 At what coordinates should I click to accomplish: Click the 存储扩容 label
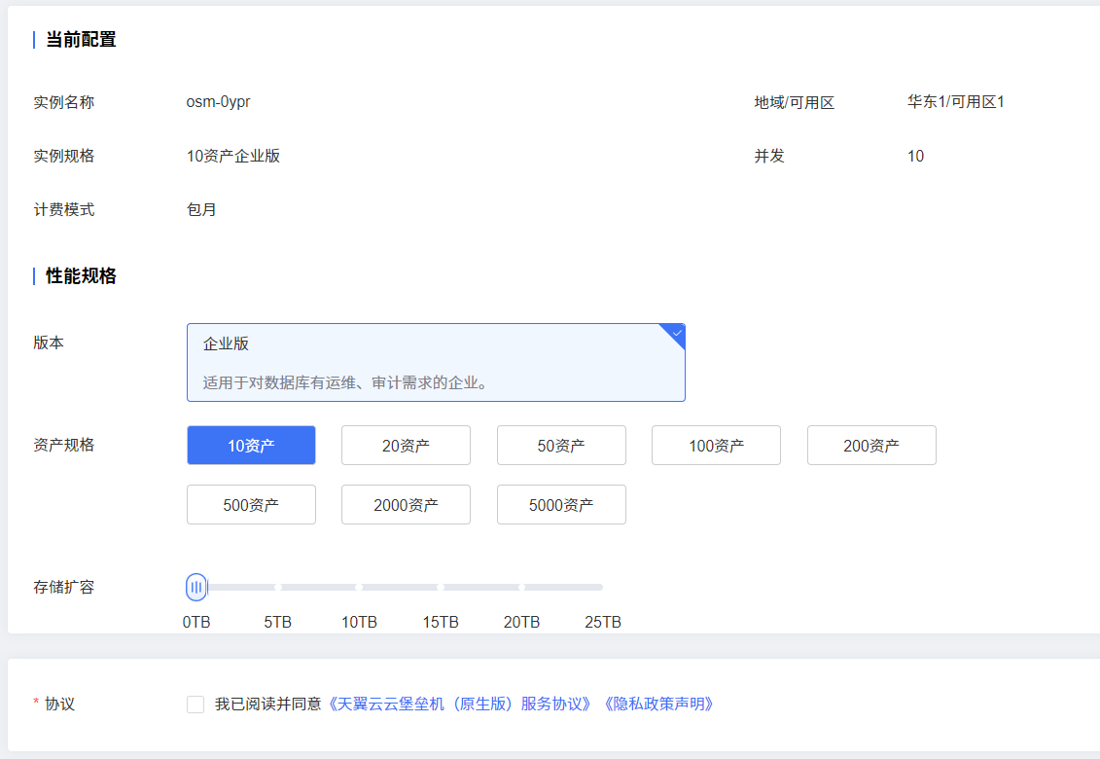coord(64,587)
